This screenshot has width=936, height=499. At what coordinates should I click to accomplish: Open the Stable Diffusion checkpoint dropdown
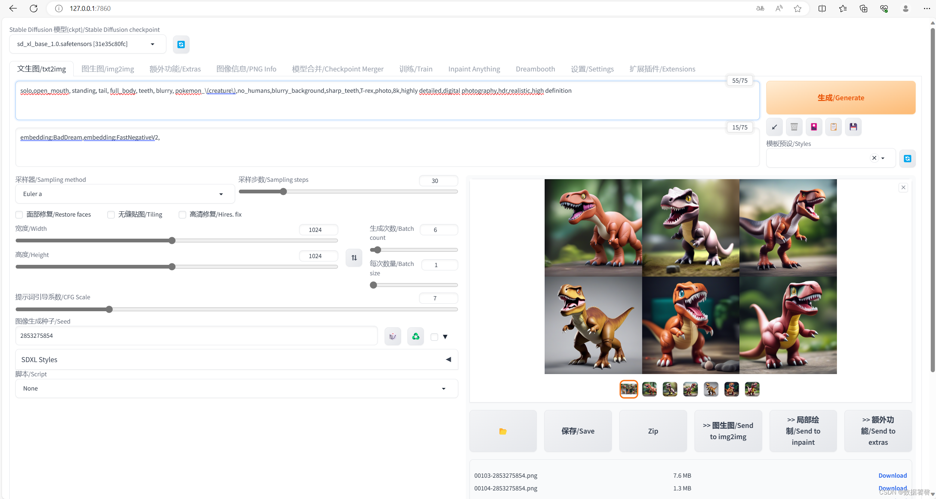[87, 44]
